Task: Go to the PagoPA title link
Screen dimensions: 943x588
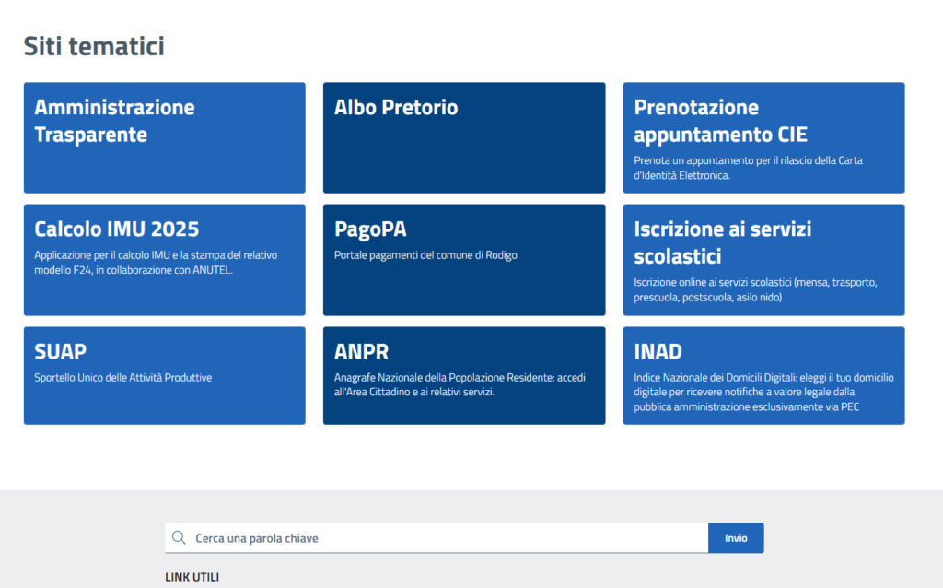Action: (370, 229)
